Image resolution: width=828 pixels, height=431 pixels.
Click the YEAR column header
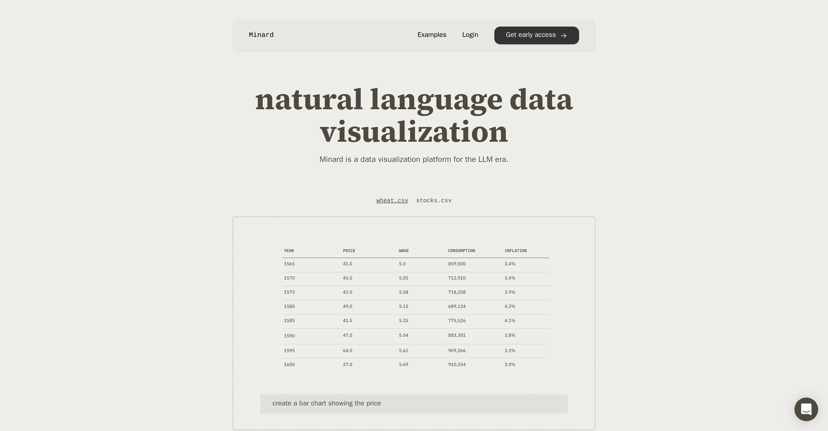(x=289, y=251)
